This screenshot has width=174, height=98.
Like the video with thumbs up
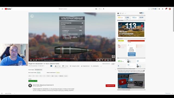point(58,66)
